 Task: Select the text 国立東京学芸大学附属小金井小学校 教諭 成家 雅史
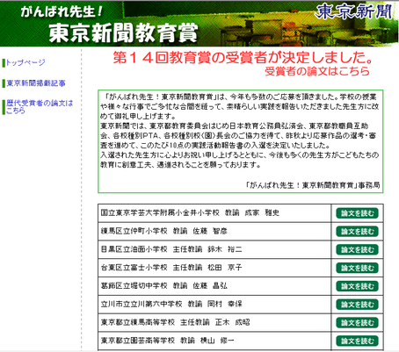190,212
